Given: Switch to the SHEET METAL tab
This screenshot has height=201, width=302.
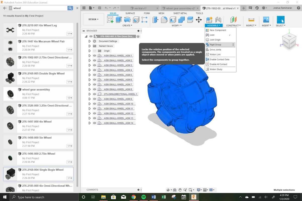Looking at the screenshot, I should point(180,13).
